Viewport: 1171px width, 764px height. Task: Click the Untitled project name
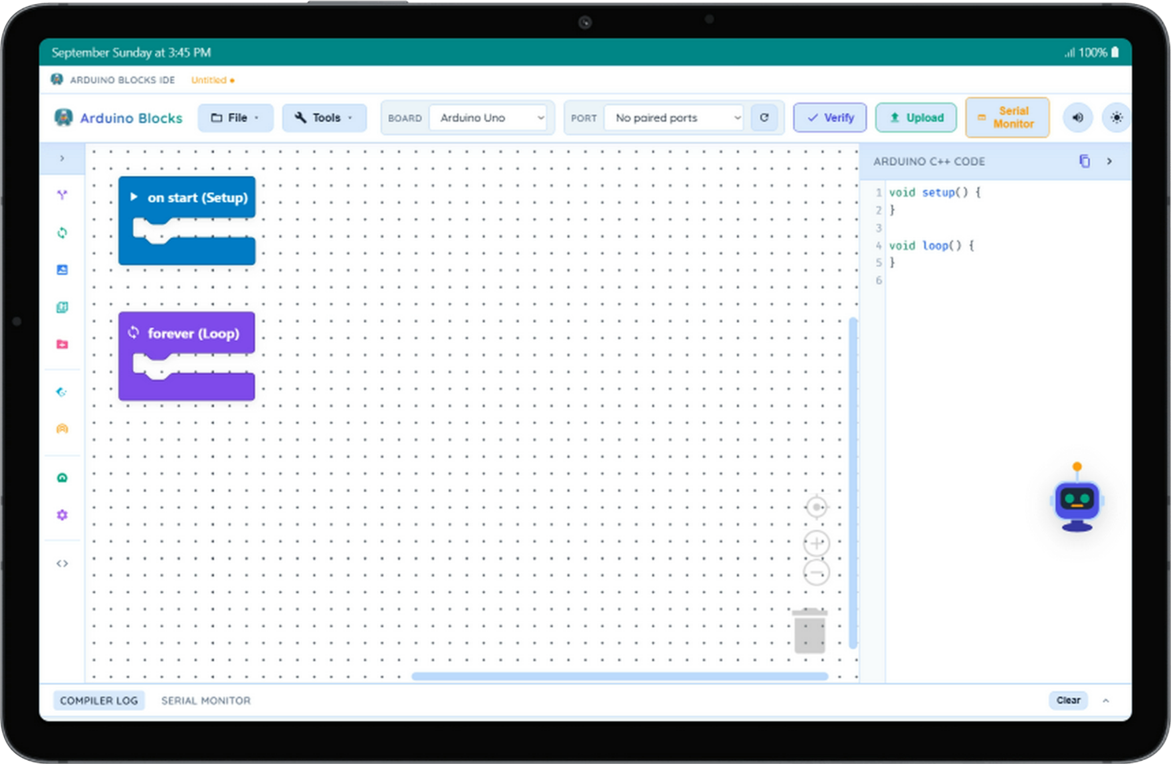213,80
